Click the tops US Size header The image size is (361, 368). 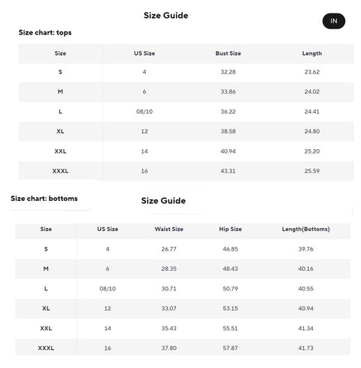tap(144, 53)
